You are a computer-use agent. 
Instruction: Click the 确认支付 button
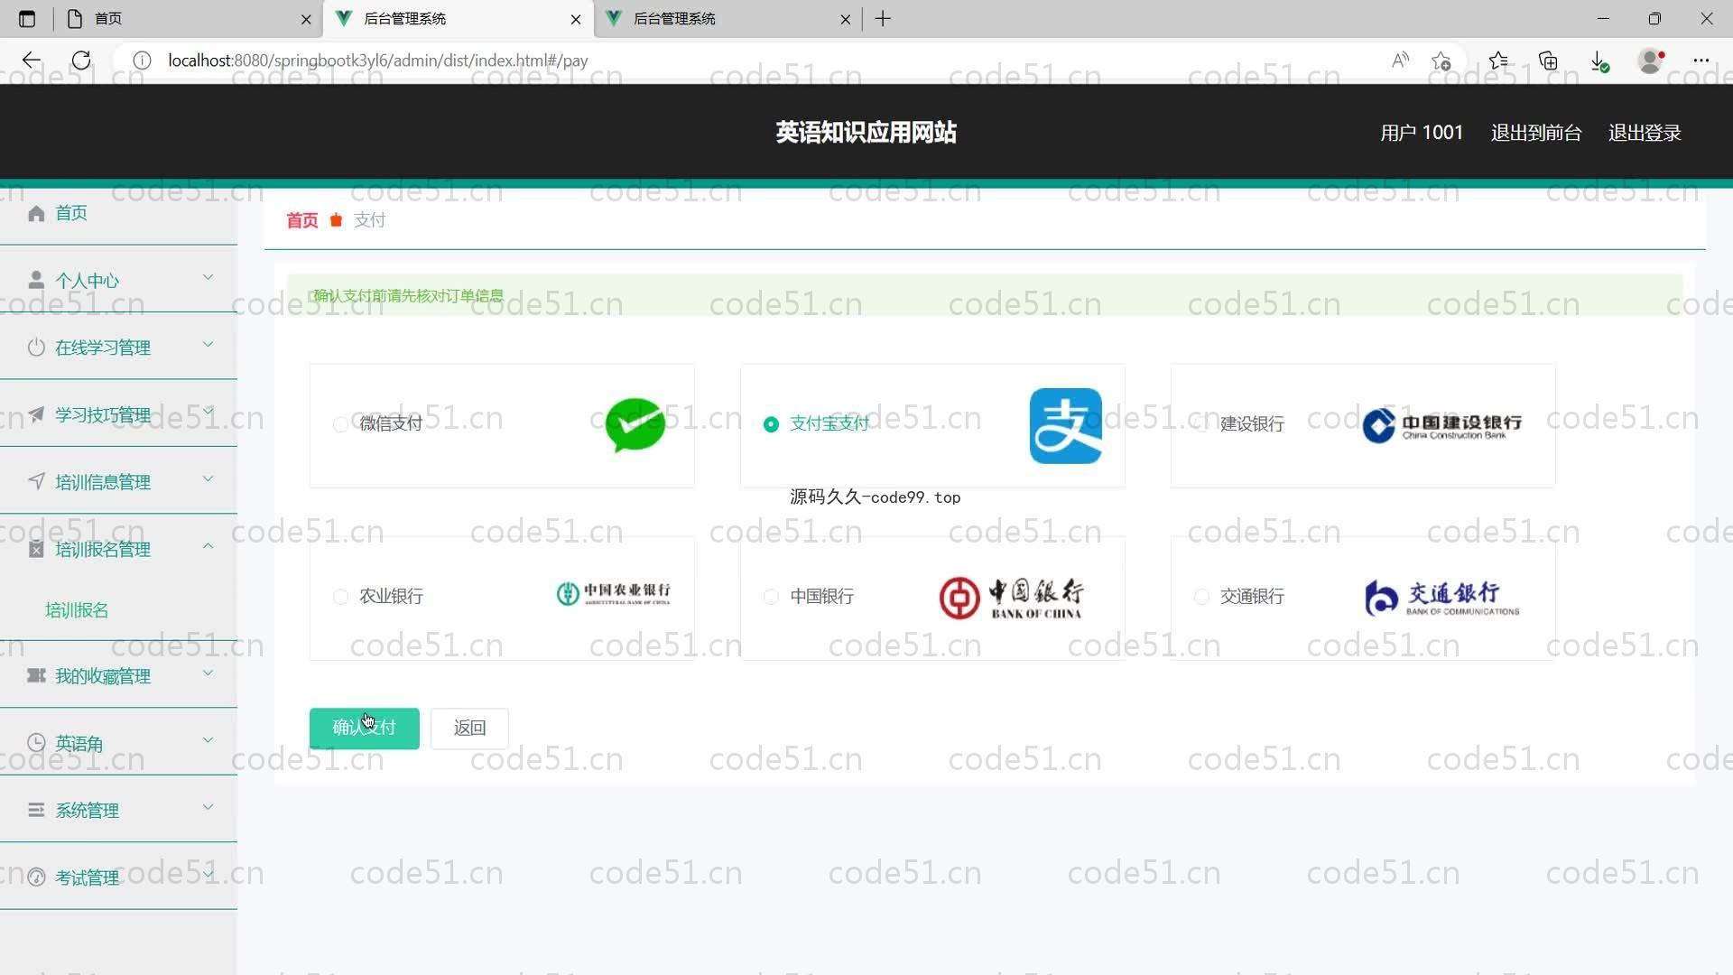pos(364,728)
